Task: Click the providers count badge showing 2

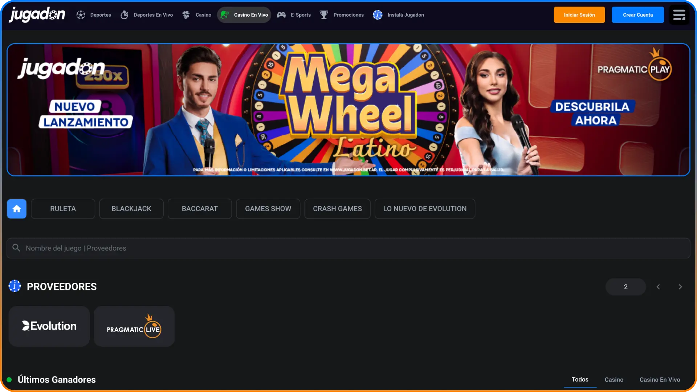Action: 626,287
